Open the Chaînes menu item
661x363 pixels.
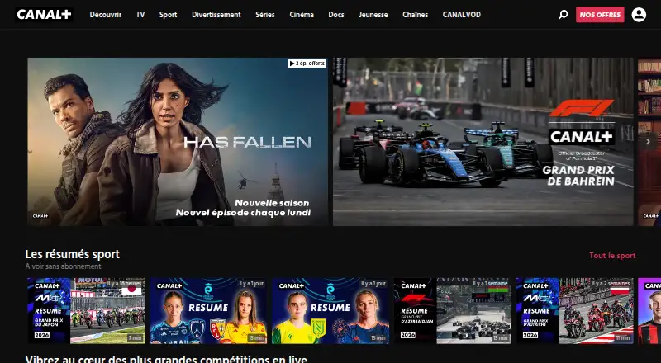[x=416, y=15]
